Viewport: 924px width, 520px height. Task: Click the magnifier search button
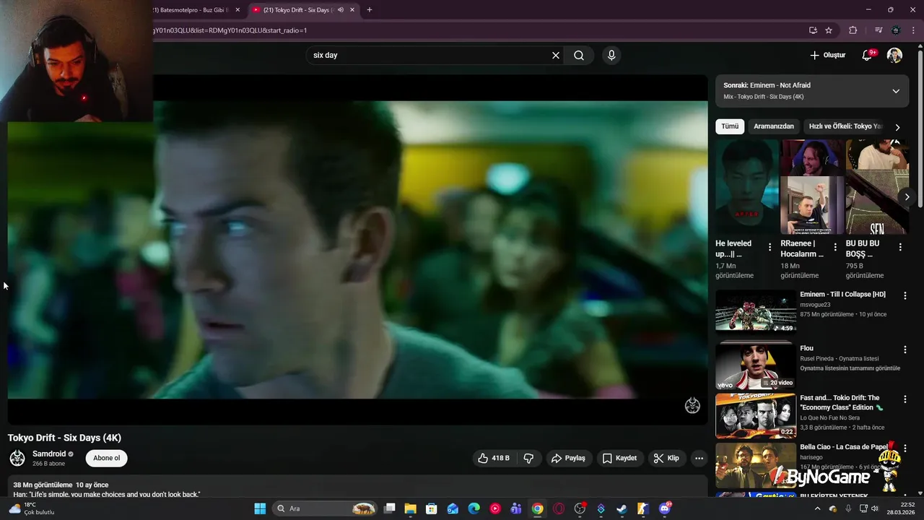(579, 55)
